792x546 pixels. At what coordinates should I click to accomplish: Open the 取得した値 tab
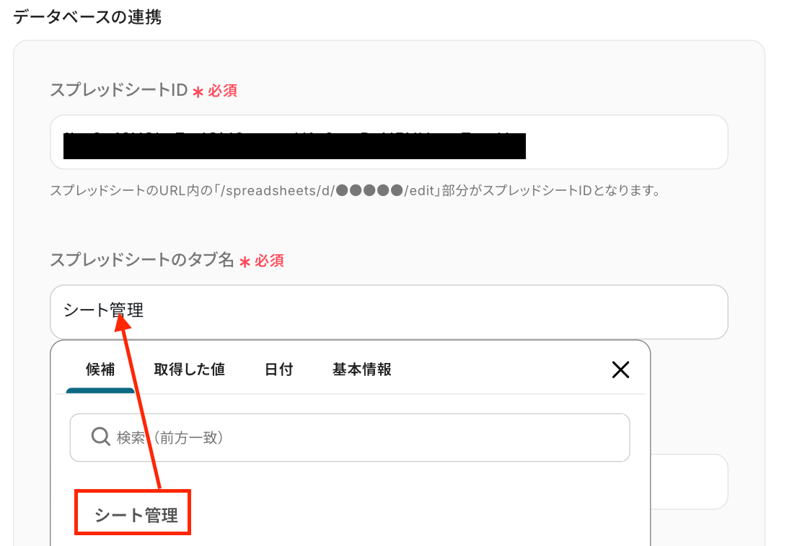point(190,370)
